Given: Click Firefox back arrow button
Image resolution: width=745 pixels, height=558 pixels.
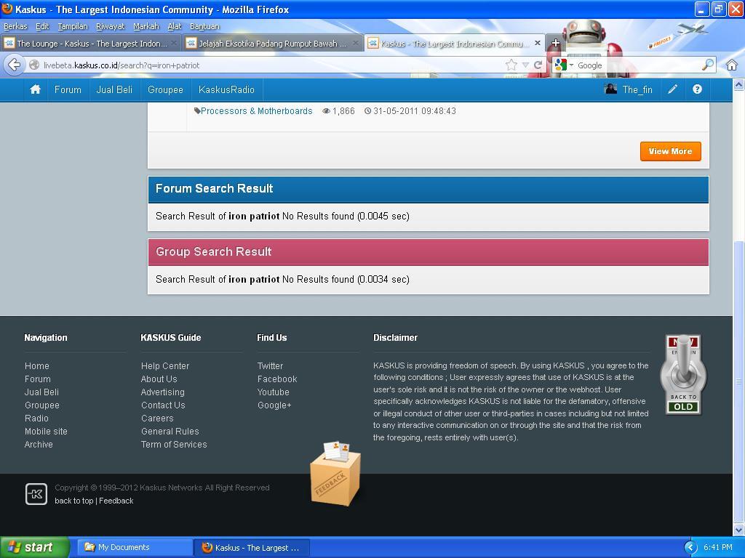Looking at the screenshot, I should coord(15,65).
